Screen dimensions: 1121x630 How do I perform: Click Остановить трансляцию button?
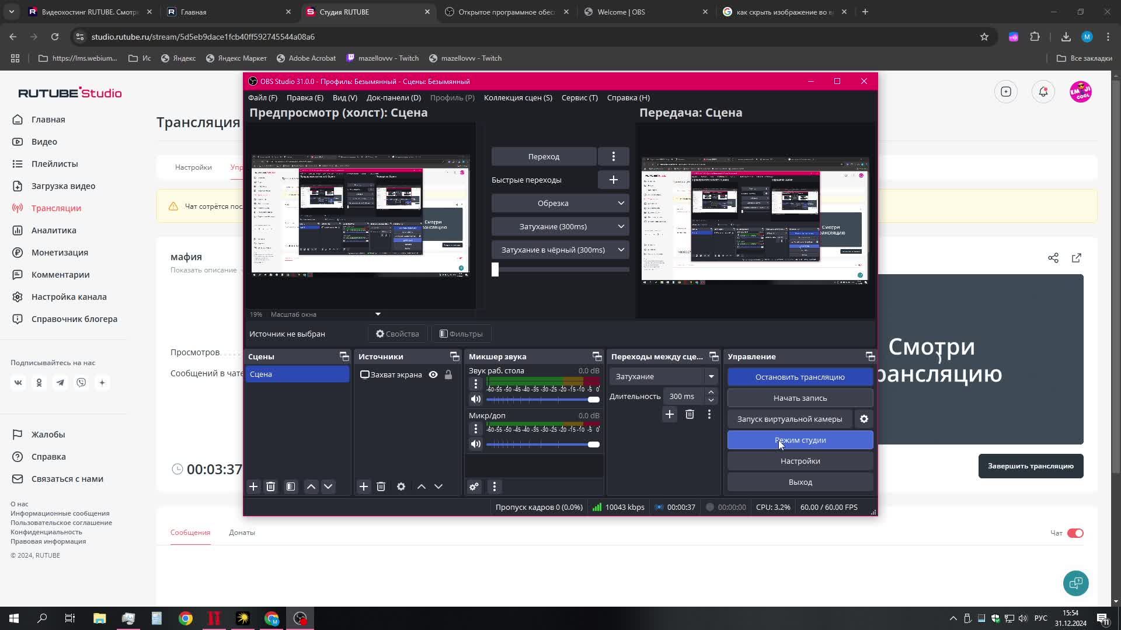(800, 377)
